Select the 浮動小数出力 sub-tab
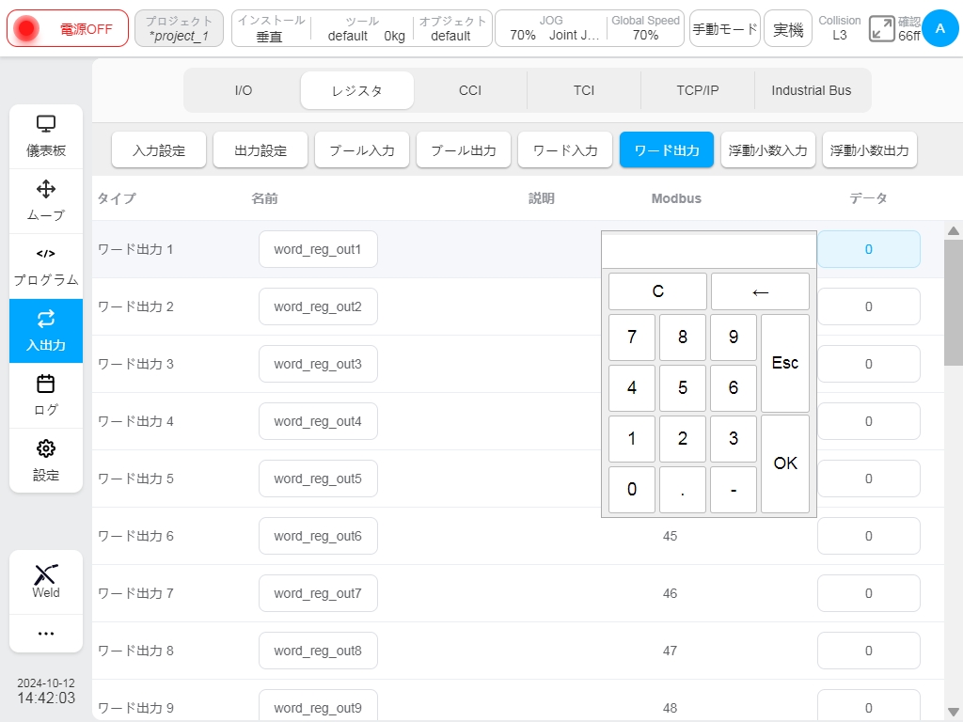 [x=870, y=149]
